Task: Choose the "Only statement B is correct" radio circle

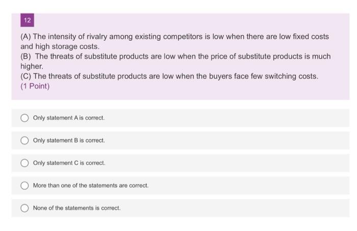Action: [x=24, y=141]
